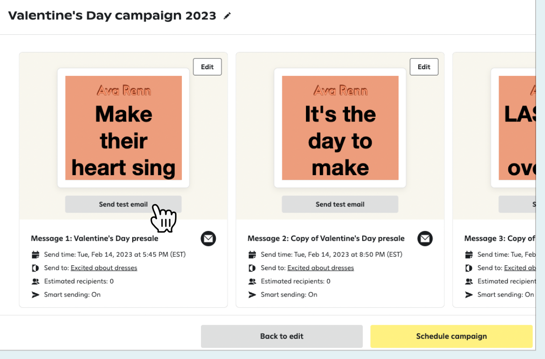
Task: Click the Make their heart sing email preview
Action: tap(123, 128)
